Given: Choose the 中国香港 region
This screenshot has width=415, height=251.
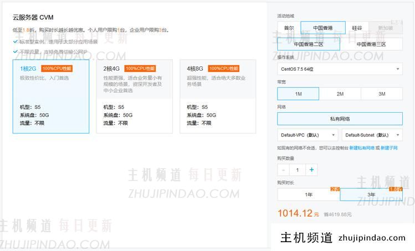Looking at the screenshot, I should (x=322, y=28).
